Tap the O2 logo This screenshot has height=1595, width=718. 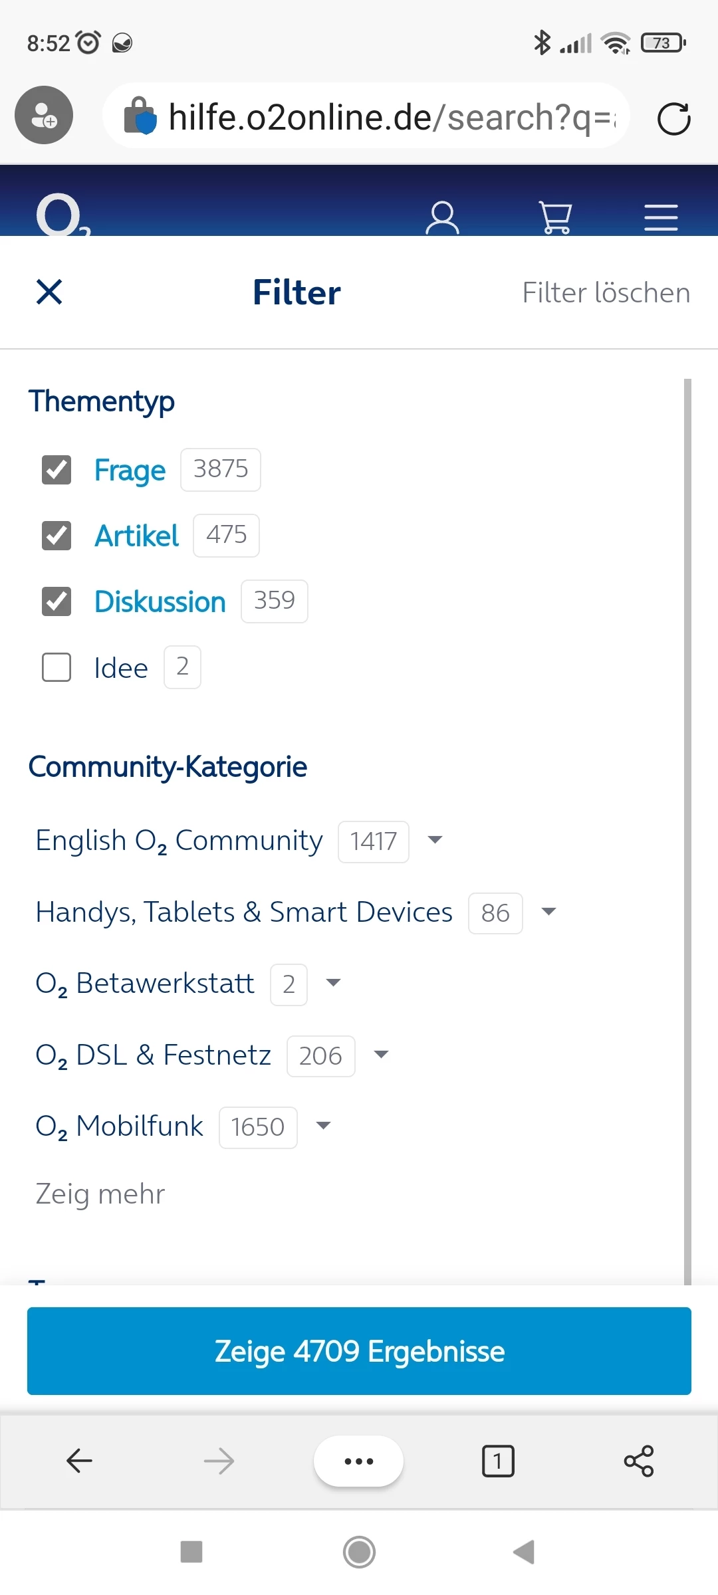(62, 216)
